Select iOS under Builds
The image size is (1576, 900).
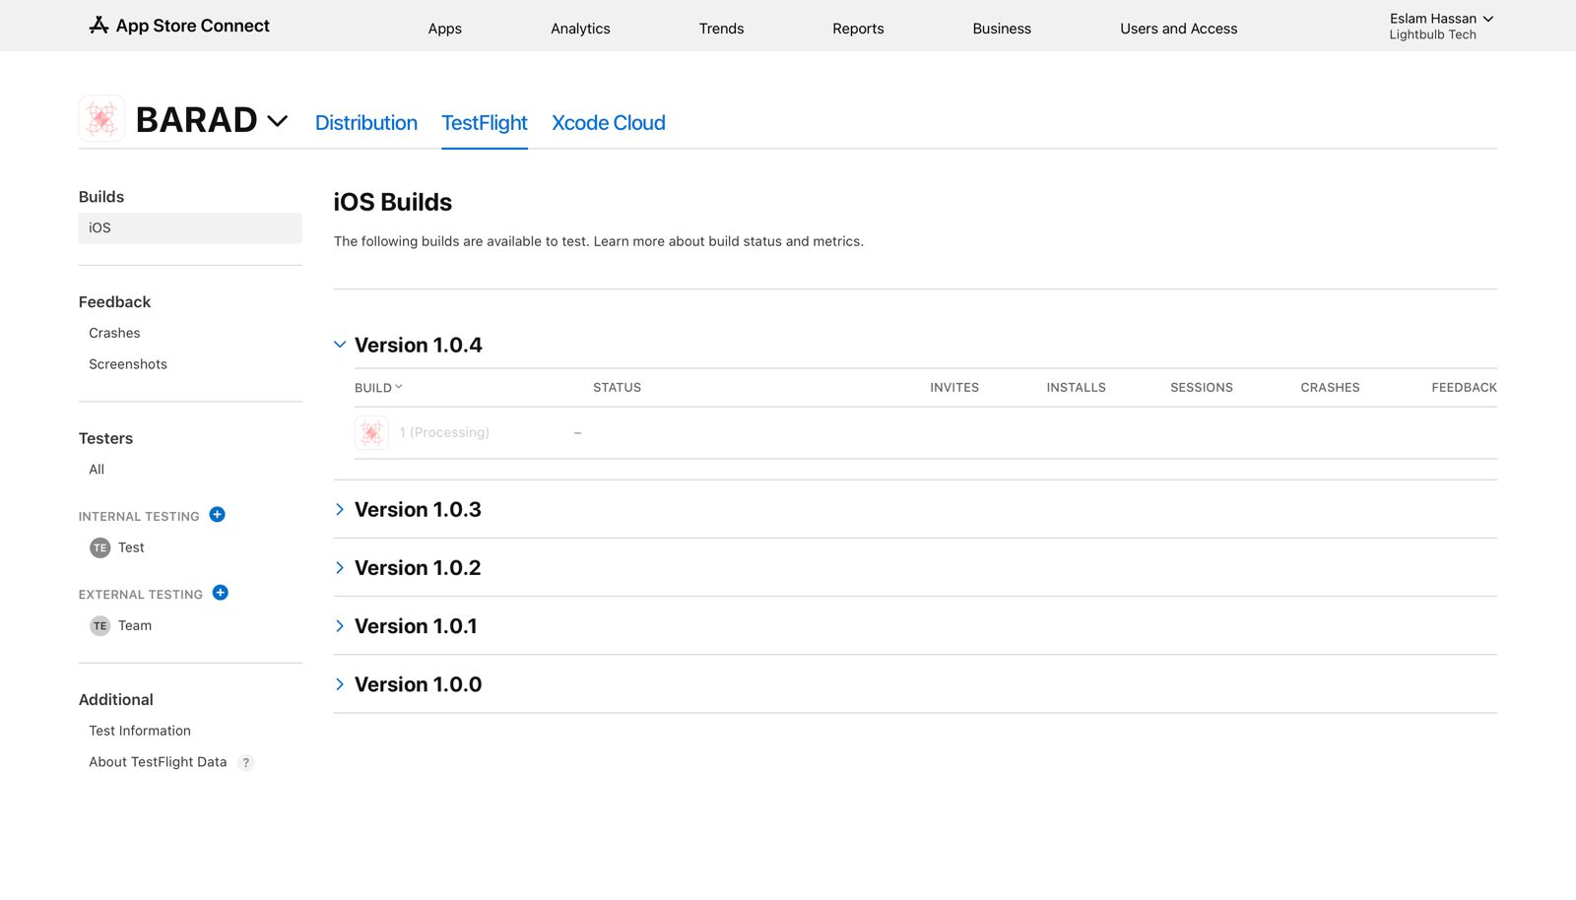point(190,227)
